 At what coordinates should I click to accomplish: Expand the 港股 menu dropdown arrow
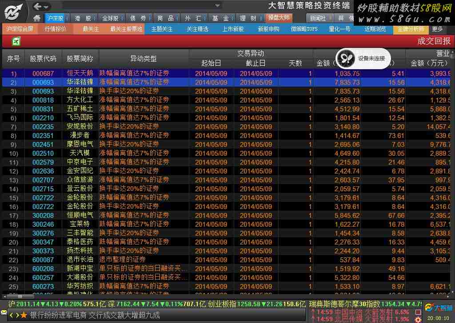(95, 19)
